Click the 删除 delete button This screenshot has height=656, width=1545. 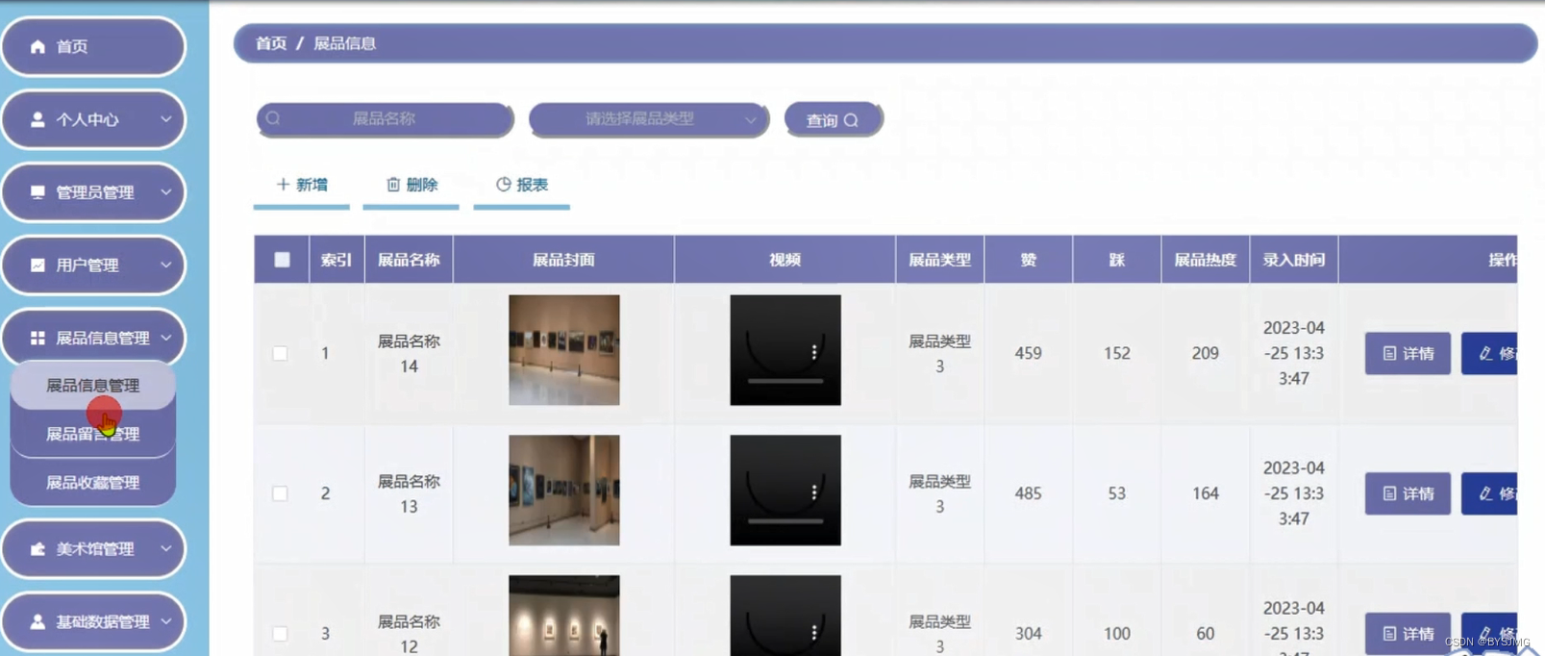tap(411, 185)
